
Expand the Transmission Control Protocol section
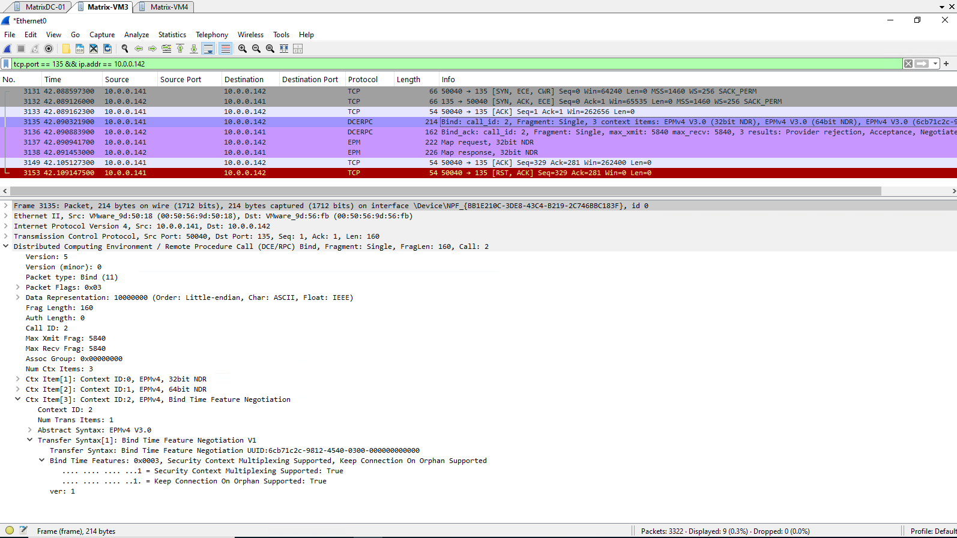point(6,236)
